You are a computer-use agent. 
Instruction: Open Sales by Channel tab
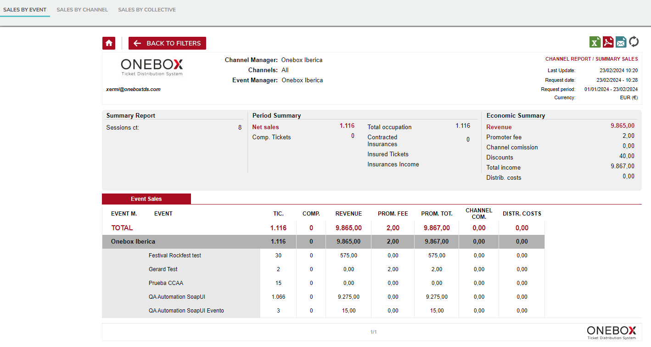point(82,10)
